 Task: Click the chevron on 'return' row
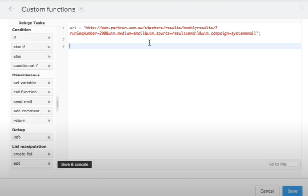tap(49, 121)
